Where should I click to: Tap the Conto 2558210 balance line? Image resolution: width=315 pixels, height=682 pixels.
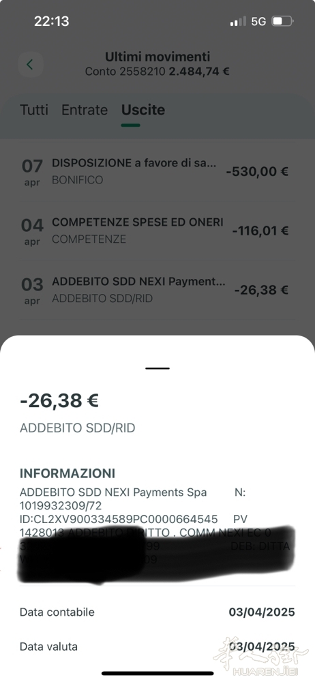tap(157, 72)
